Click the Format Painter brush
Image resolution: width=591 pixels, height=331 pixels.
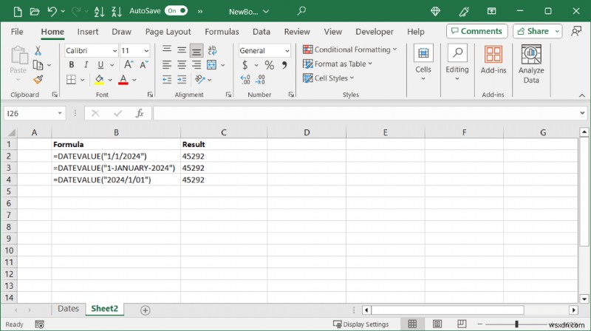[38, 80]
